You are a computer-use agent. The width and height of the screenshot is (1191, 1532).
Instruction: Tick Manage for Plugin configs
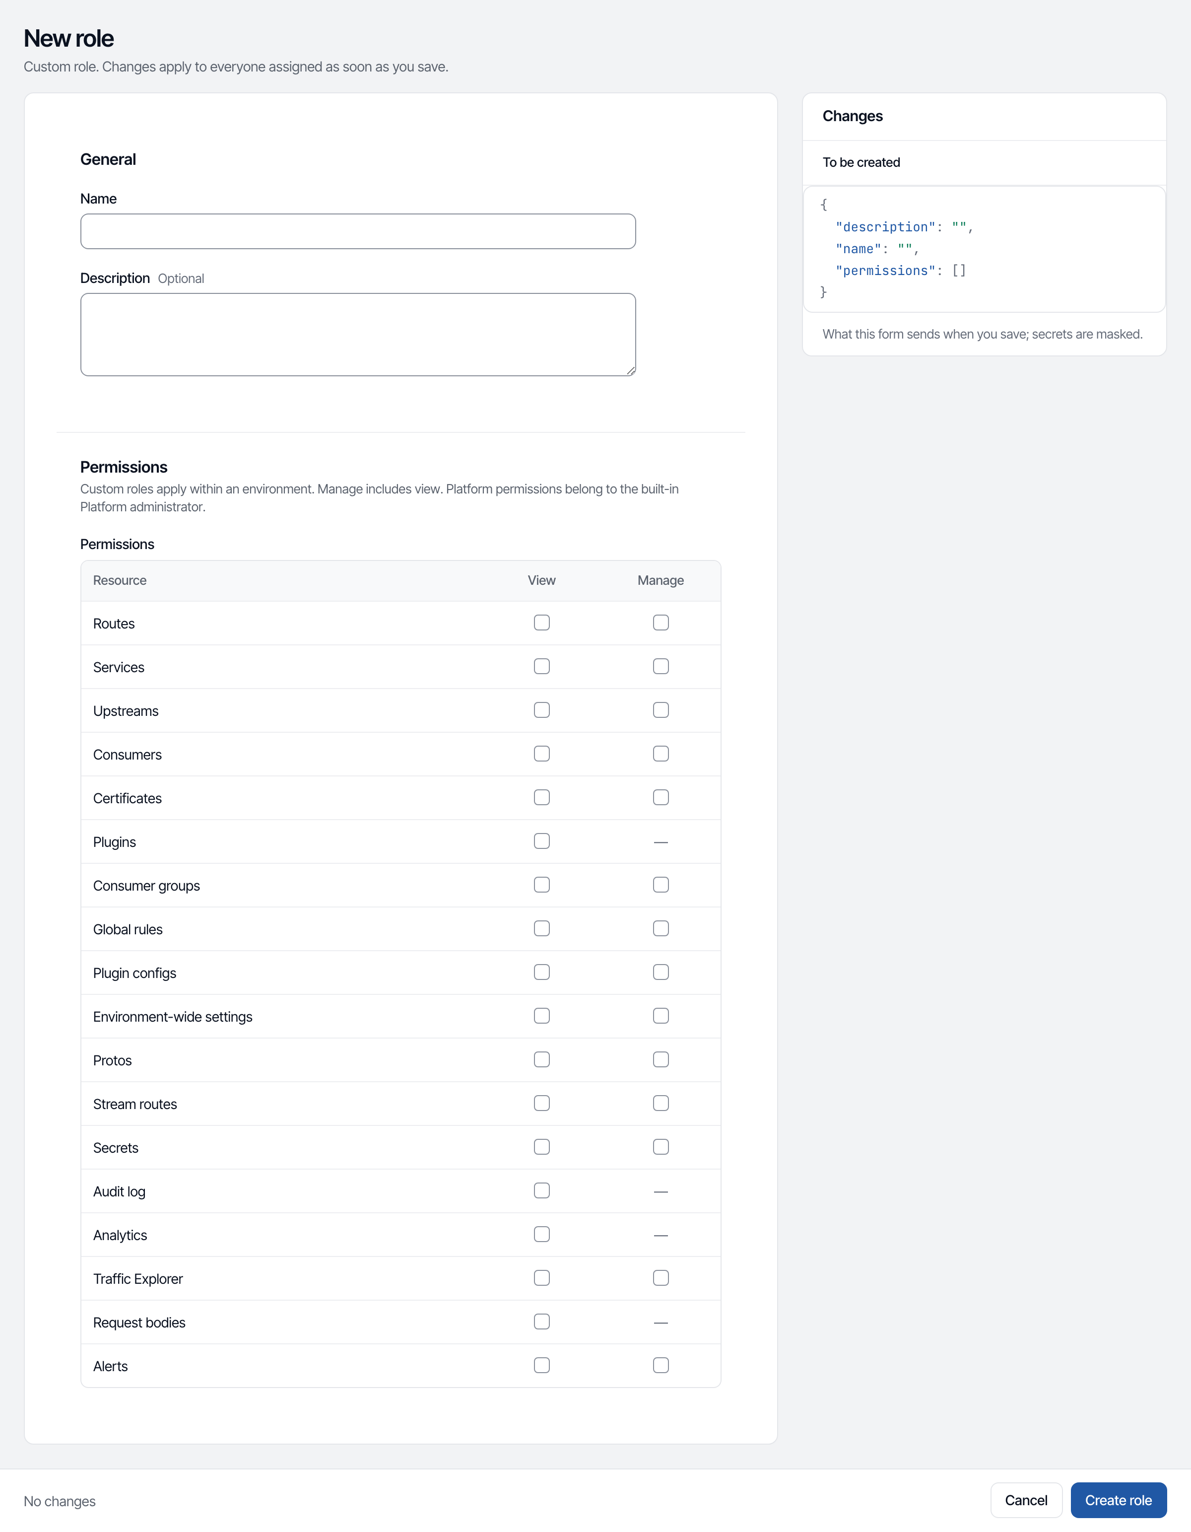click(661, 972)
